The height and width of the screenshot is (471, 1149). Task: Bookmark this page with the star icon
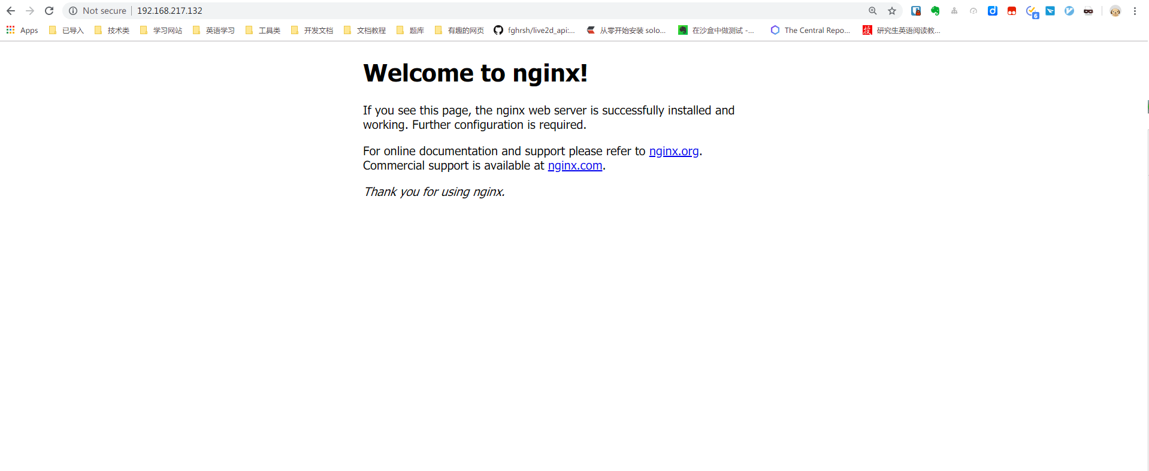point(892,11)
